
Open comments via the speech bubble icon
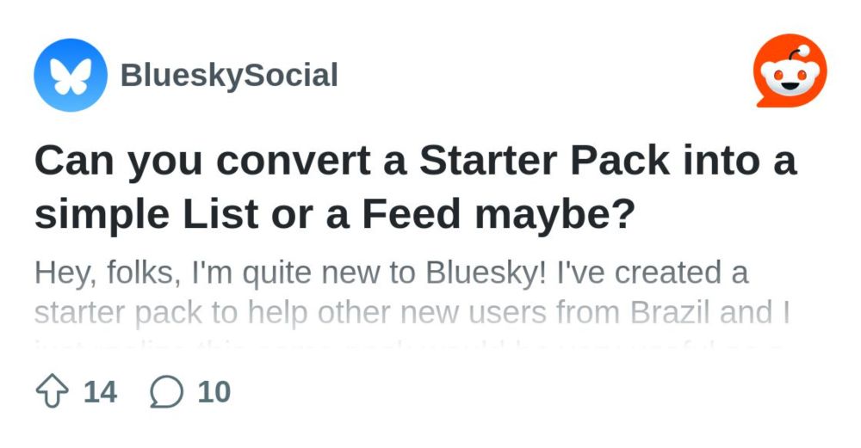point(166,391)
